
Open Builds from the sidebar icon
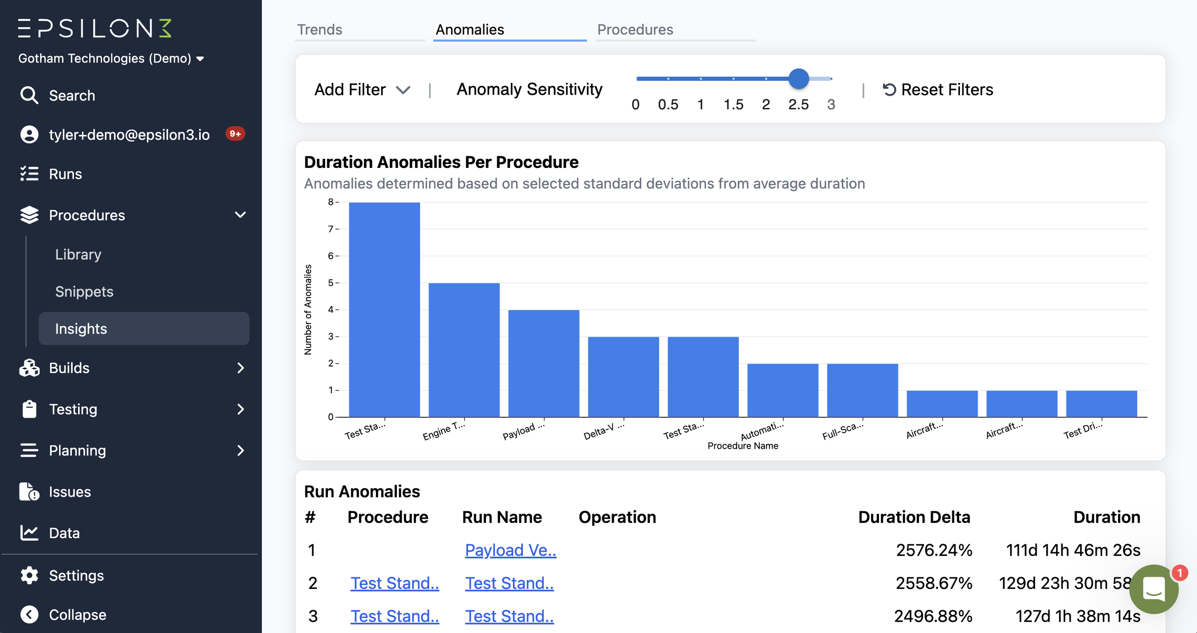tap(29, 368)
